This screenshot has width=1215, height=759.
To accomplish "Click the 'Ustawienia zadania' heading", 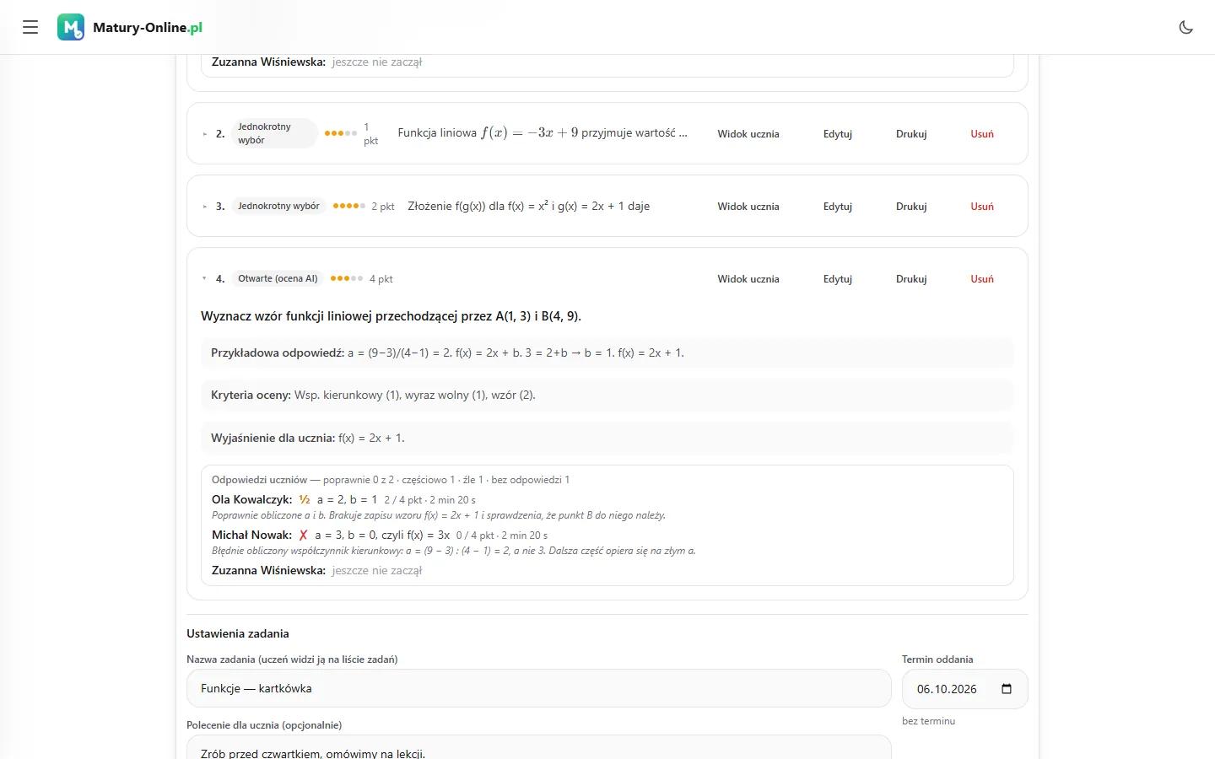I will (x=238, y=633).
